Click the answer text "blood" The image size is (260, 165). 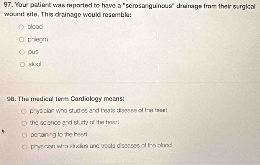[35, 27]
